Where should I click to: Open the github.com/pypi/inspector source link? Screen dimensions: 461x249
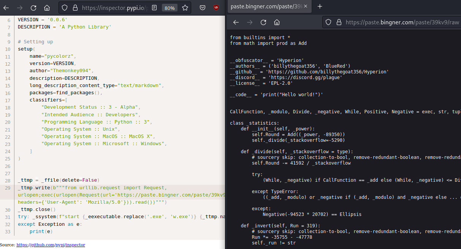[51, 245]
